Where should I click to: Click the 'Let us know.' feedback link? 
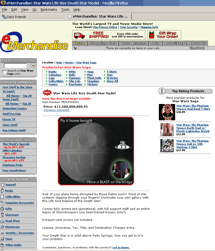coord(121,248)
